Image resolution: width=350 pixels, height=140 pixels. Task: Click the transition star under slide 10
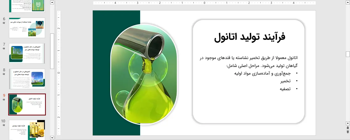(4, 125)
